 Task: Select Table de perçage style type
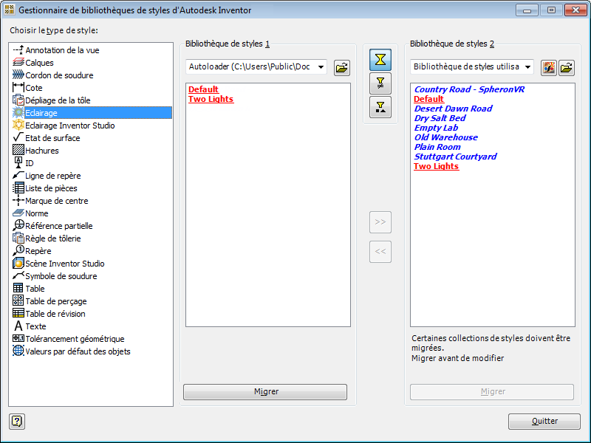pos(49,301)
